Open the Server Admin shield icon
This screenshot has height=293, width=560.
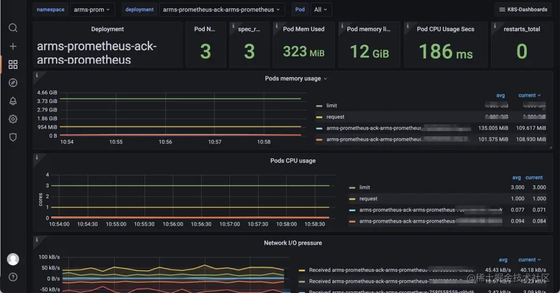(x=13, y=137)
